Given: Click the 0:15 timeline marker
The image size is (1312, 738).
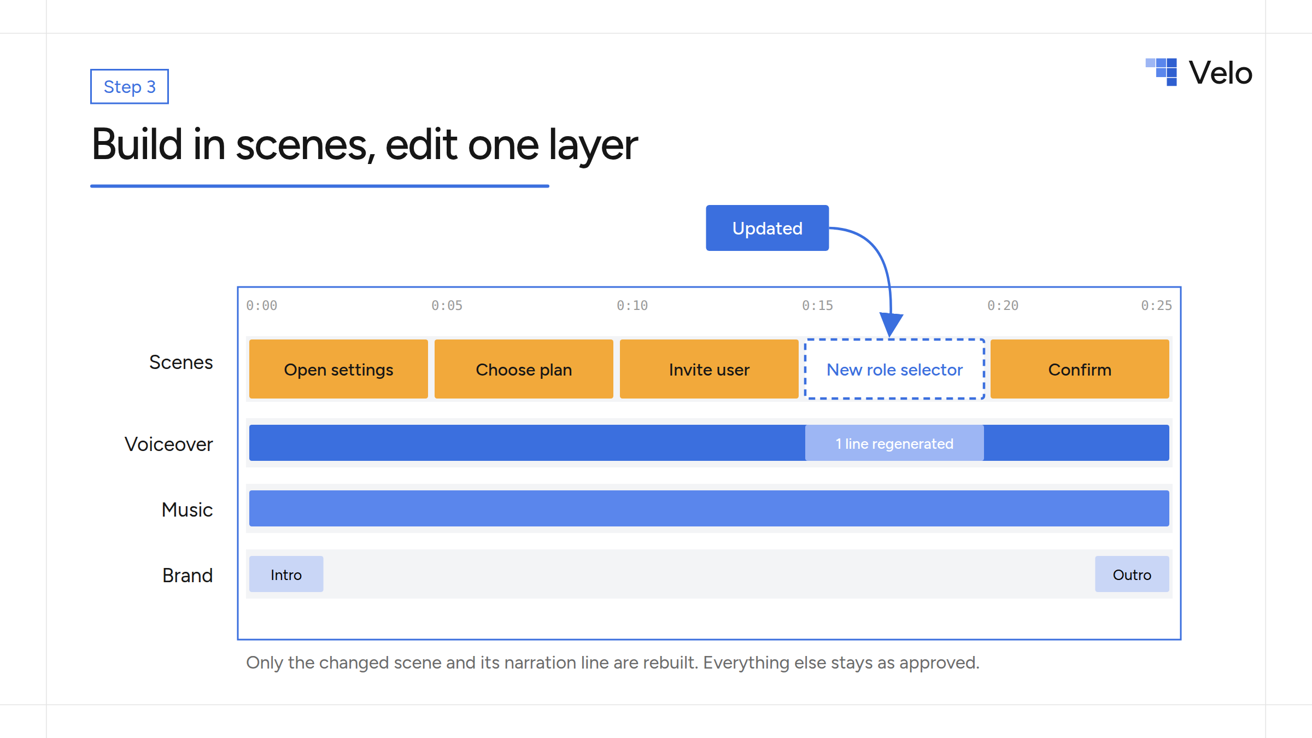Looking at the screenshot, I should point(817,306).
